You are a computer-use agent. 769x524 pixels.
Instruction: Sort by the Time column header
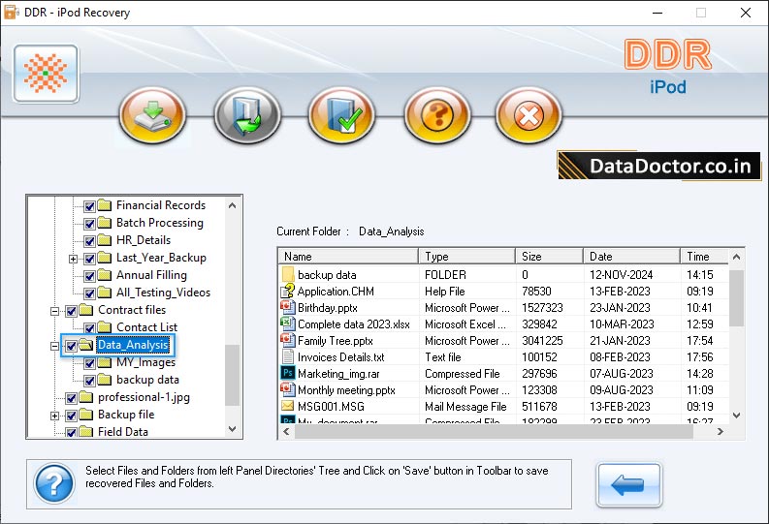click(x=705, y=256)
